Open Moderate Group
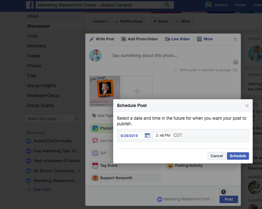 [43, 96]
